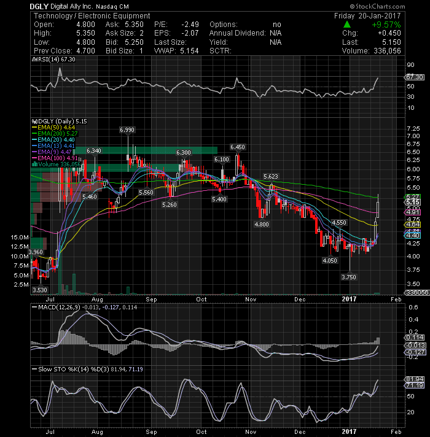Click the candlestick icon beside DGLY (Daily)
This screenshot has height=437, width=430.
coord(34,122)
